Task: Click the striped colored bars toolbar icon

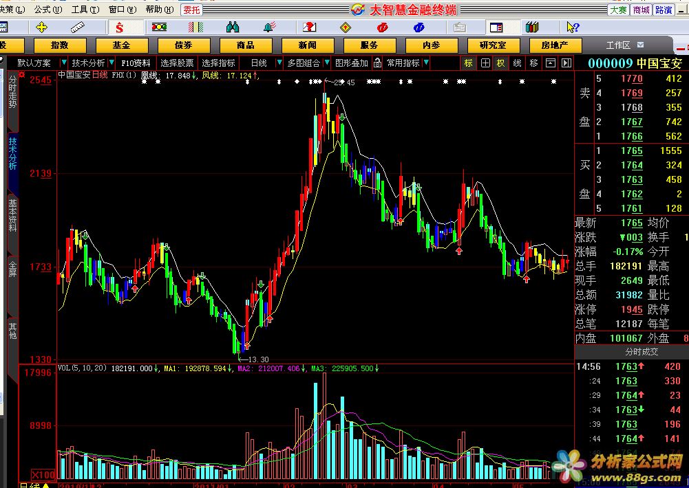Action: click(196, 27)
